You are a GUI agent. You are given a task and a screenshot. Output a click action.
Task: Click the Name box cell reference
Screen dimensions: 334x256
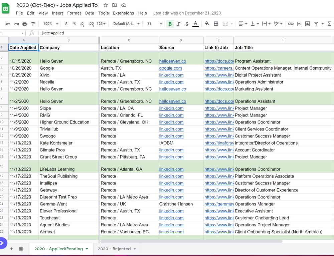click(x=12, y=33)
